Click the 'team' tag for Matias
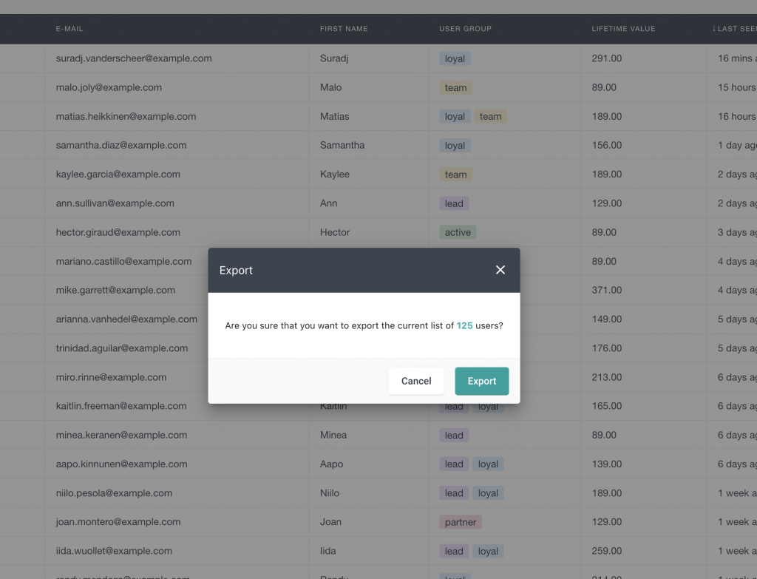The width and height of the screenshot is (757, 579). pos(491,116)
